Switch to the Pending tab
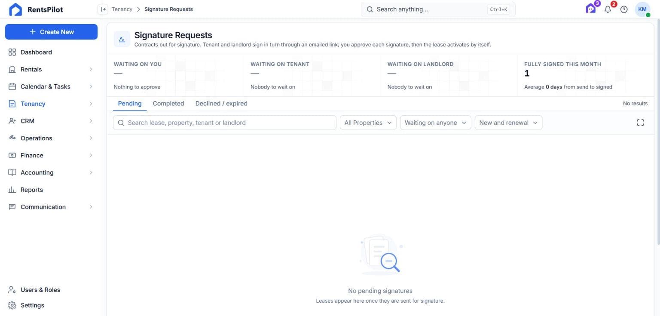Screen dimensions: 660x316 130,104
